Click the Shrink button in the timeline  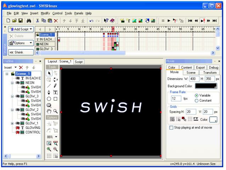[21, 52]
